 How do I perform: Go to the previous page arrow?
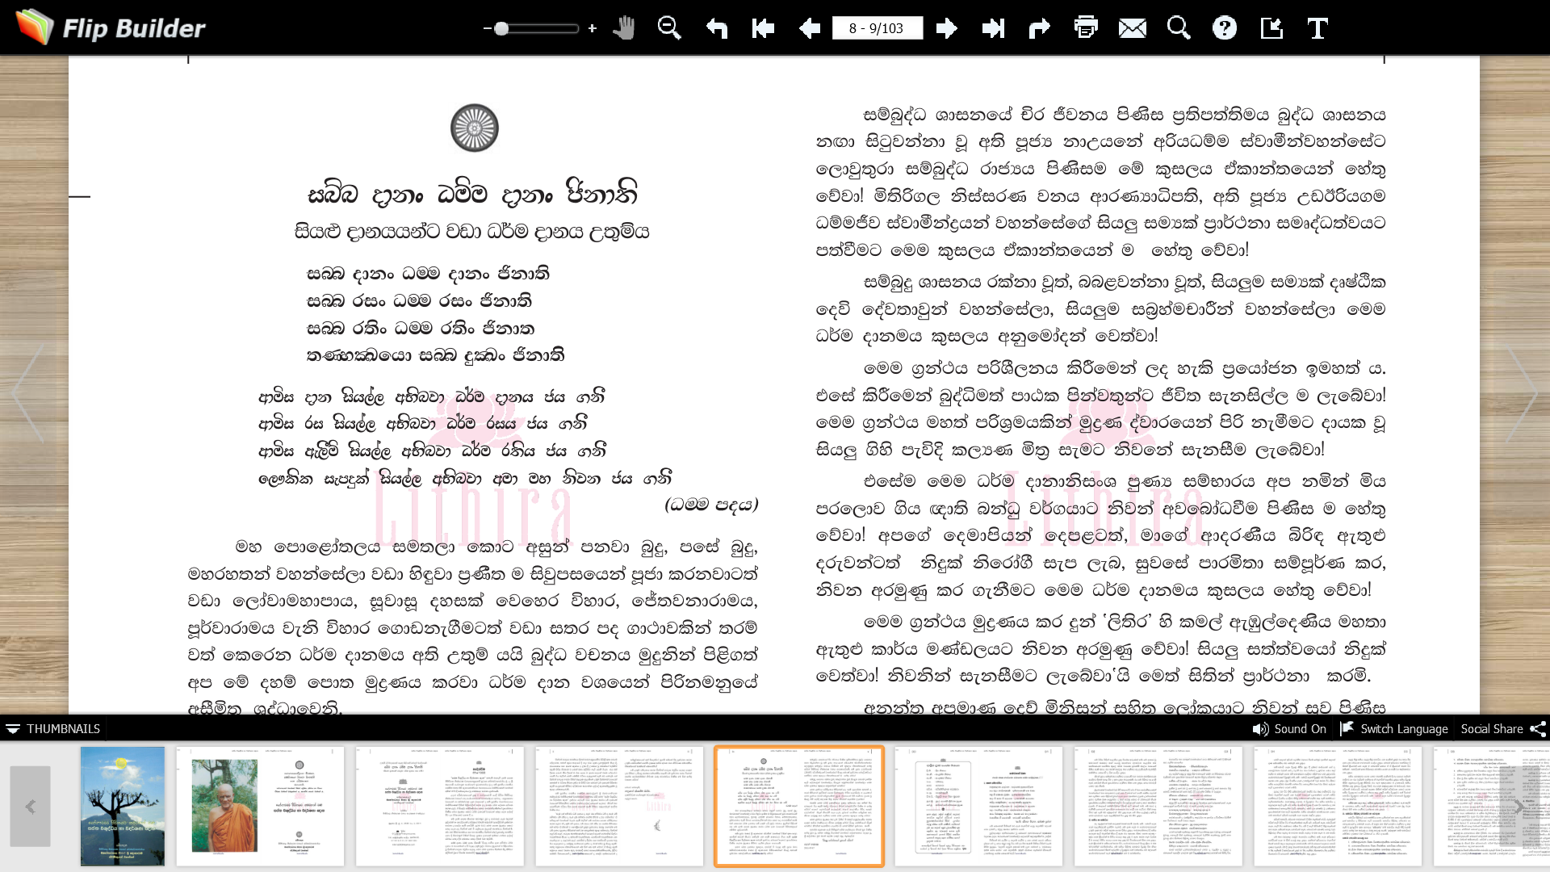[809, 28]
